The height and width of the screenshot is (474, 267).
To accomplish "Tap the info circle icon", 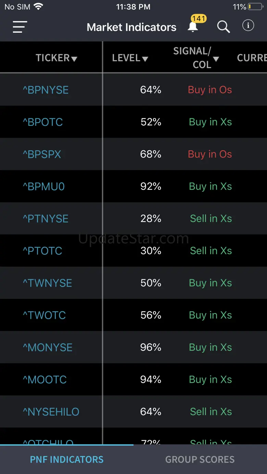I will (248, 25).
